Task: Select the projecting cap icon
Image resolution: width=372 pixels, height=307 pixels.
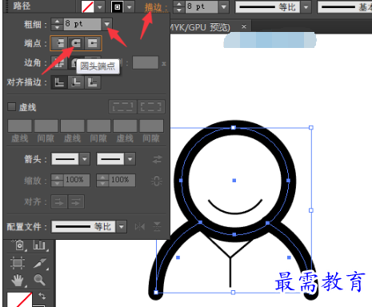Action: (x=93, y=43)
